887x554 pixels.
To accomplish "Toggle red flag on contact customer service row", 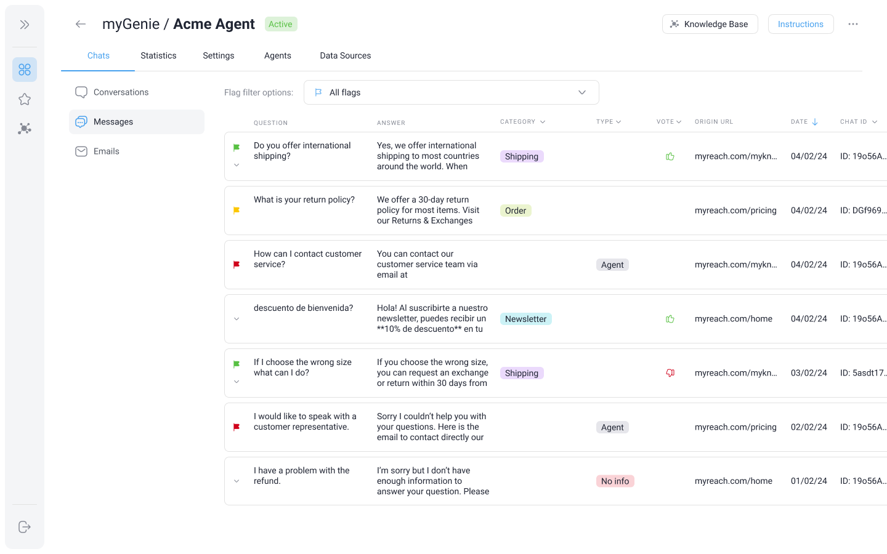I will 237,265.
